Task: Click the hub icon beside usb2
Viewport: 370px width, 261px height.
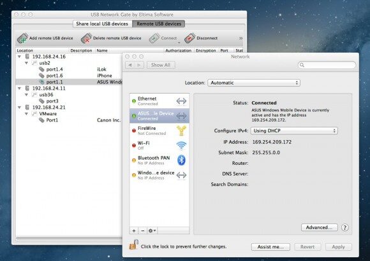Action: [34, 63]
